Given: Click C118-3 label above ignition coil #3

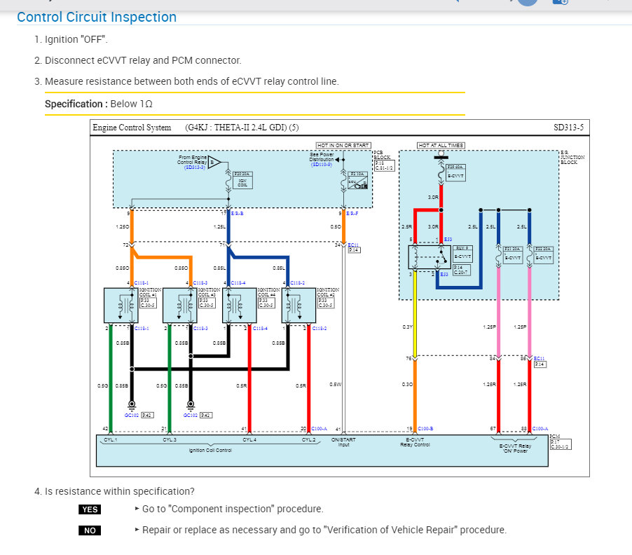Looking at the screenshot, I should point(200,283).
